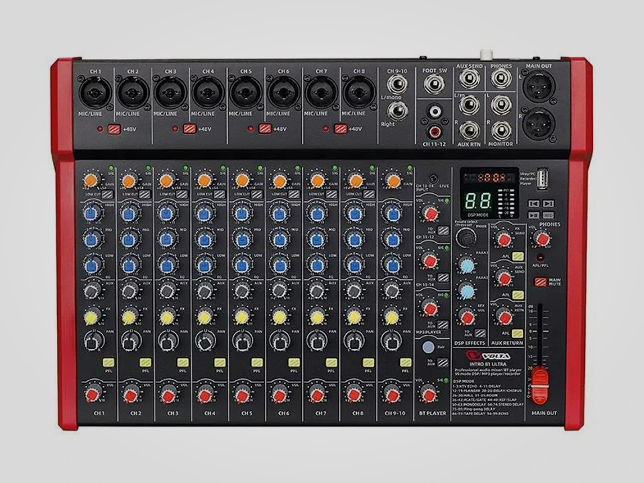Select the MAIN OUT L XLR connector

(539, 87)
